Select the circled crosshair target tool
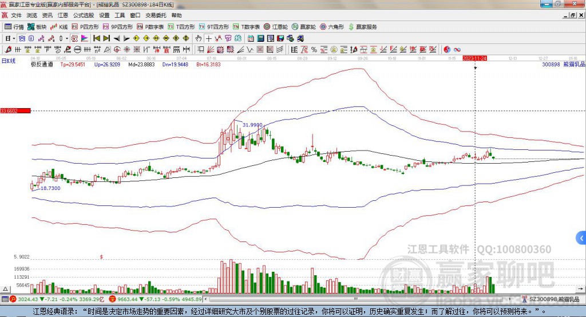 [x=117, y=49]
